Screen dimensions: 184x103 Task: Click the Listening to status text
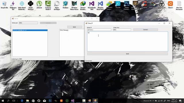[x=17, y=59]
